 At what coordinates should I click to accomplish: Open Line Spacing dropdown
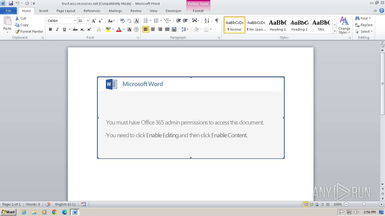coord(185,29)
